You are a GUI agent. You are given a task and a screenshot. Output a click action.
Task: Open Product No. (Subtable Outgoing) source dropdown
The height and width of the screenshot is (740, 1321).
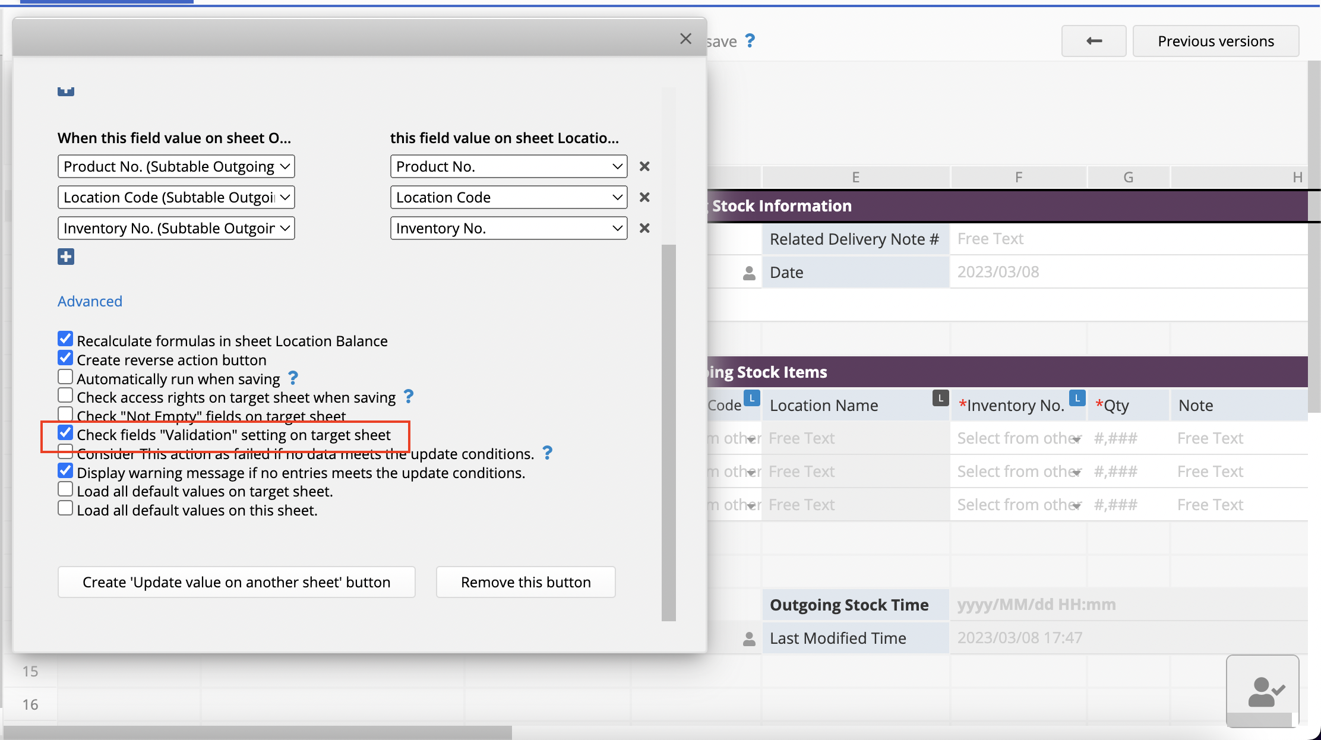[176, 166]
